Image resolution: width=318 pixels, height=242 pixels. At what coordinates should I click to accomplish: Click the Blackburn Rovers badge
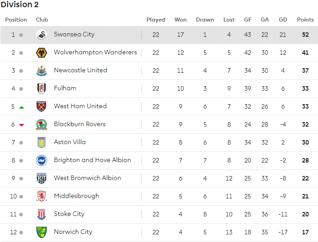42,125
